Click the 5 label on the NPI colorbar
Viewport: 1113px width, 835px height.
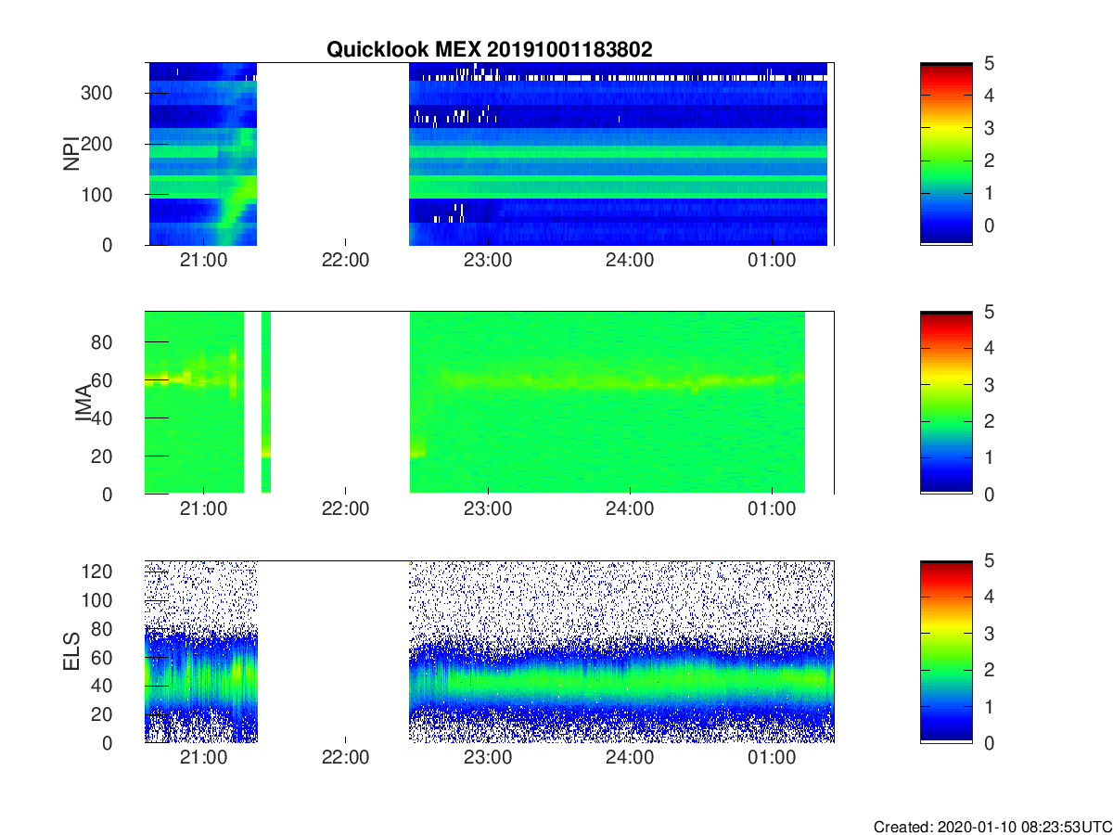(989, 63)
